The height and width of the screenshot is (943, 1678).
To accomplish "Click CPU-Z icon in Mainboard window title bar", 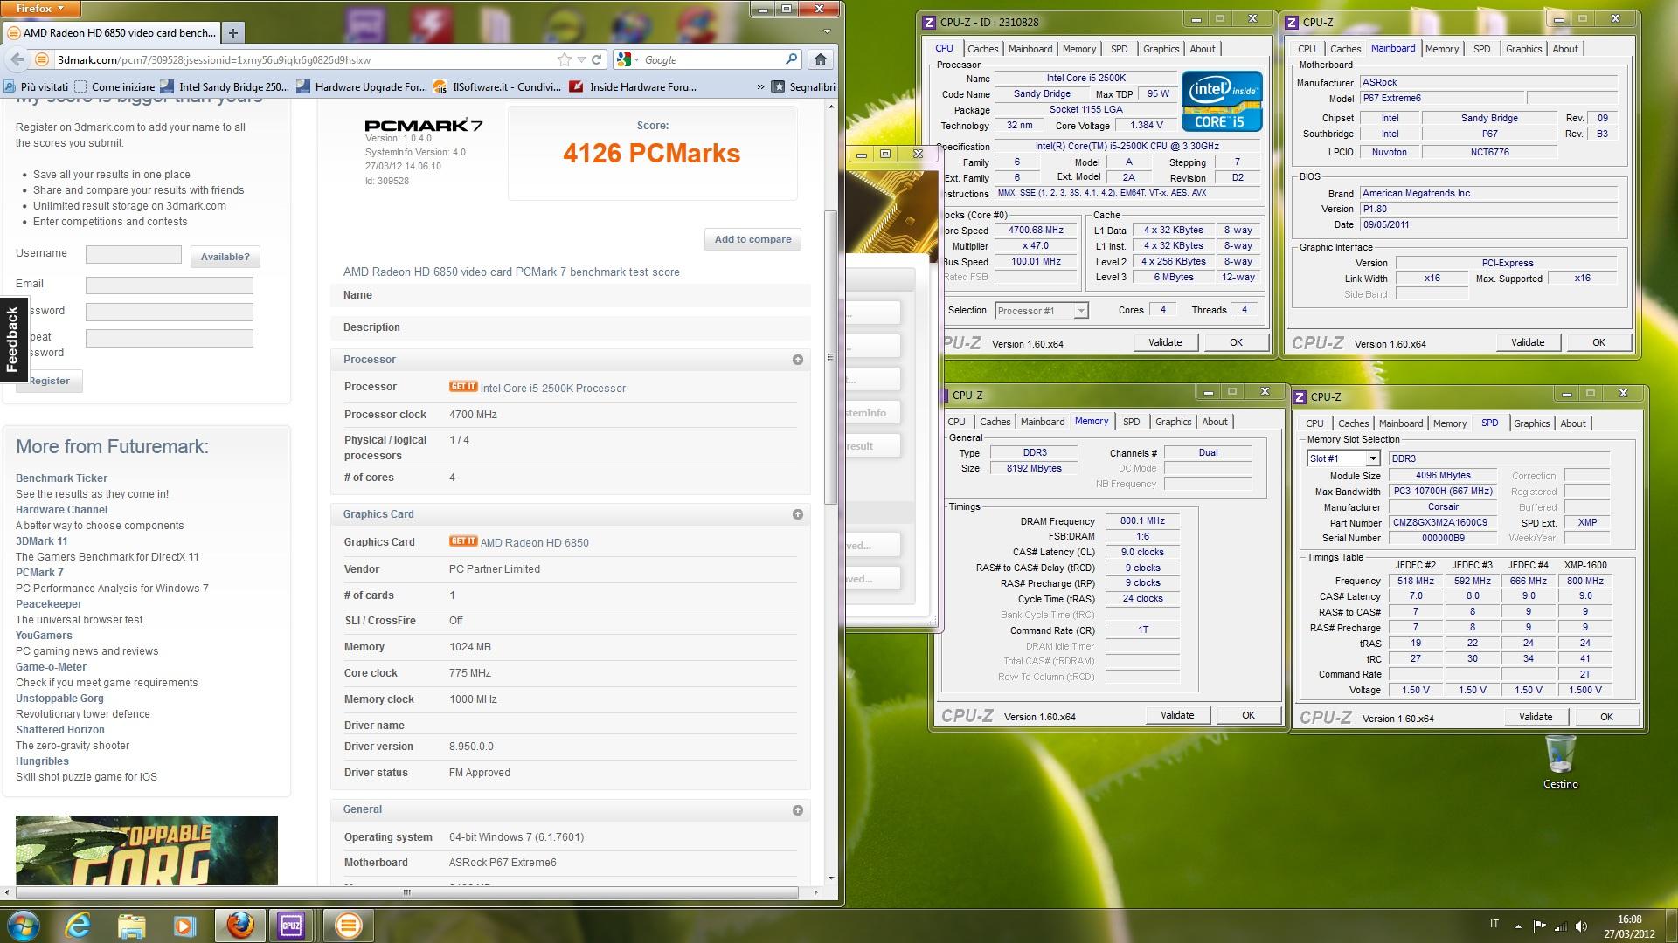I will (1292, 23).
